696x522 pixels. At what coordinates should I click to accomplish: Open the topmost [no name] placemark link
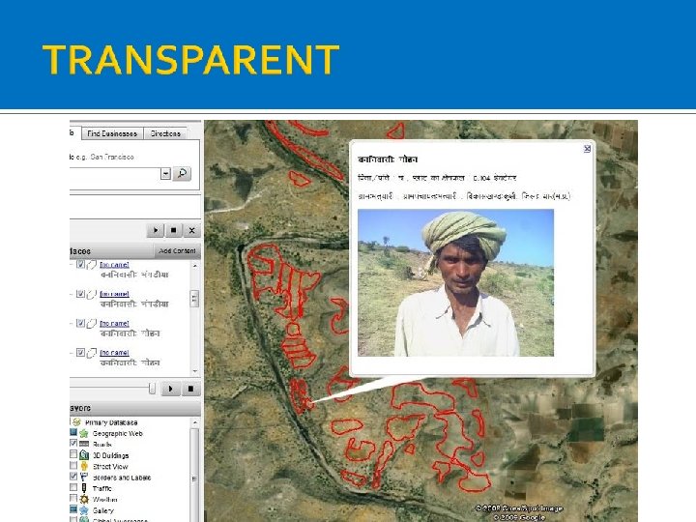114,265
